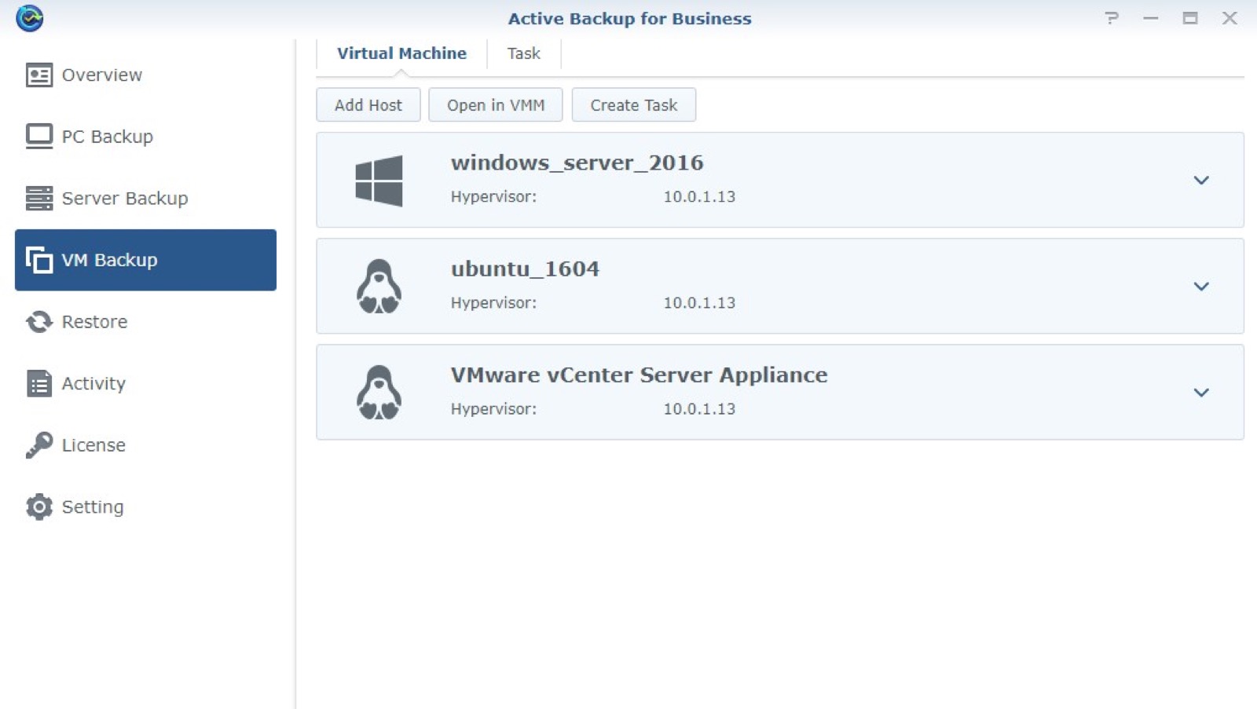This screenshot has width=1257, height=709.
Task: Click the Windows logo of windows_server_2016
Action: click(379, 181)
